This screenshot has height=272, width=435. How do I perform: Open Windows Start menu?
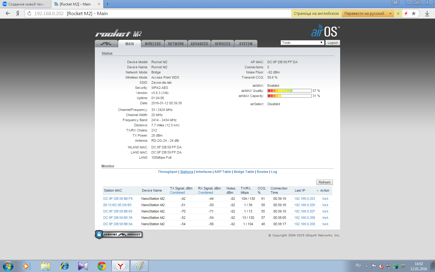click(8, 266)
